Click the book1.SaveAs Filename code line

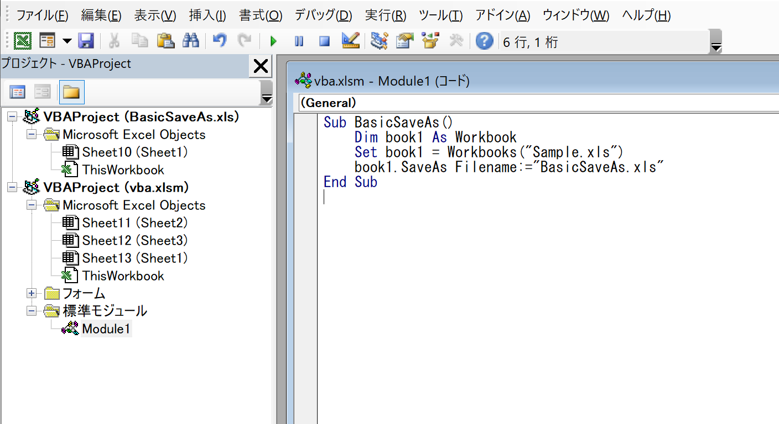click(x=509, y=167)
